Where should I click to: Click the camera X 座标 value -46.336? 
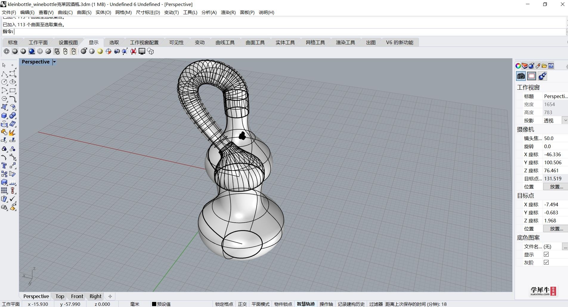[555, 154]
